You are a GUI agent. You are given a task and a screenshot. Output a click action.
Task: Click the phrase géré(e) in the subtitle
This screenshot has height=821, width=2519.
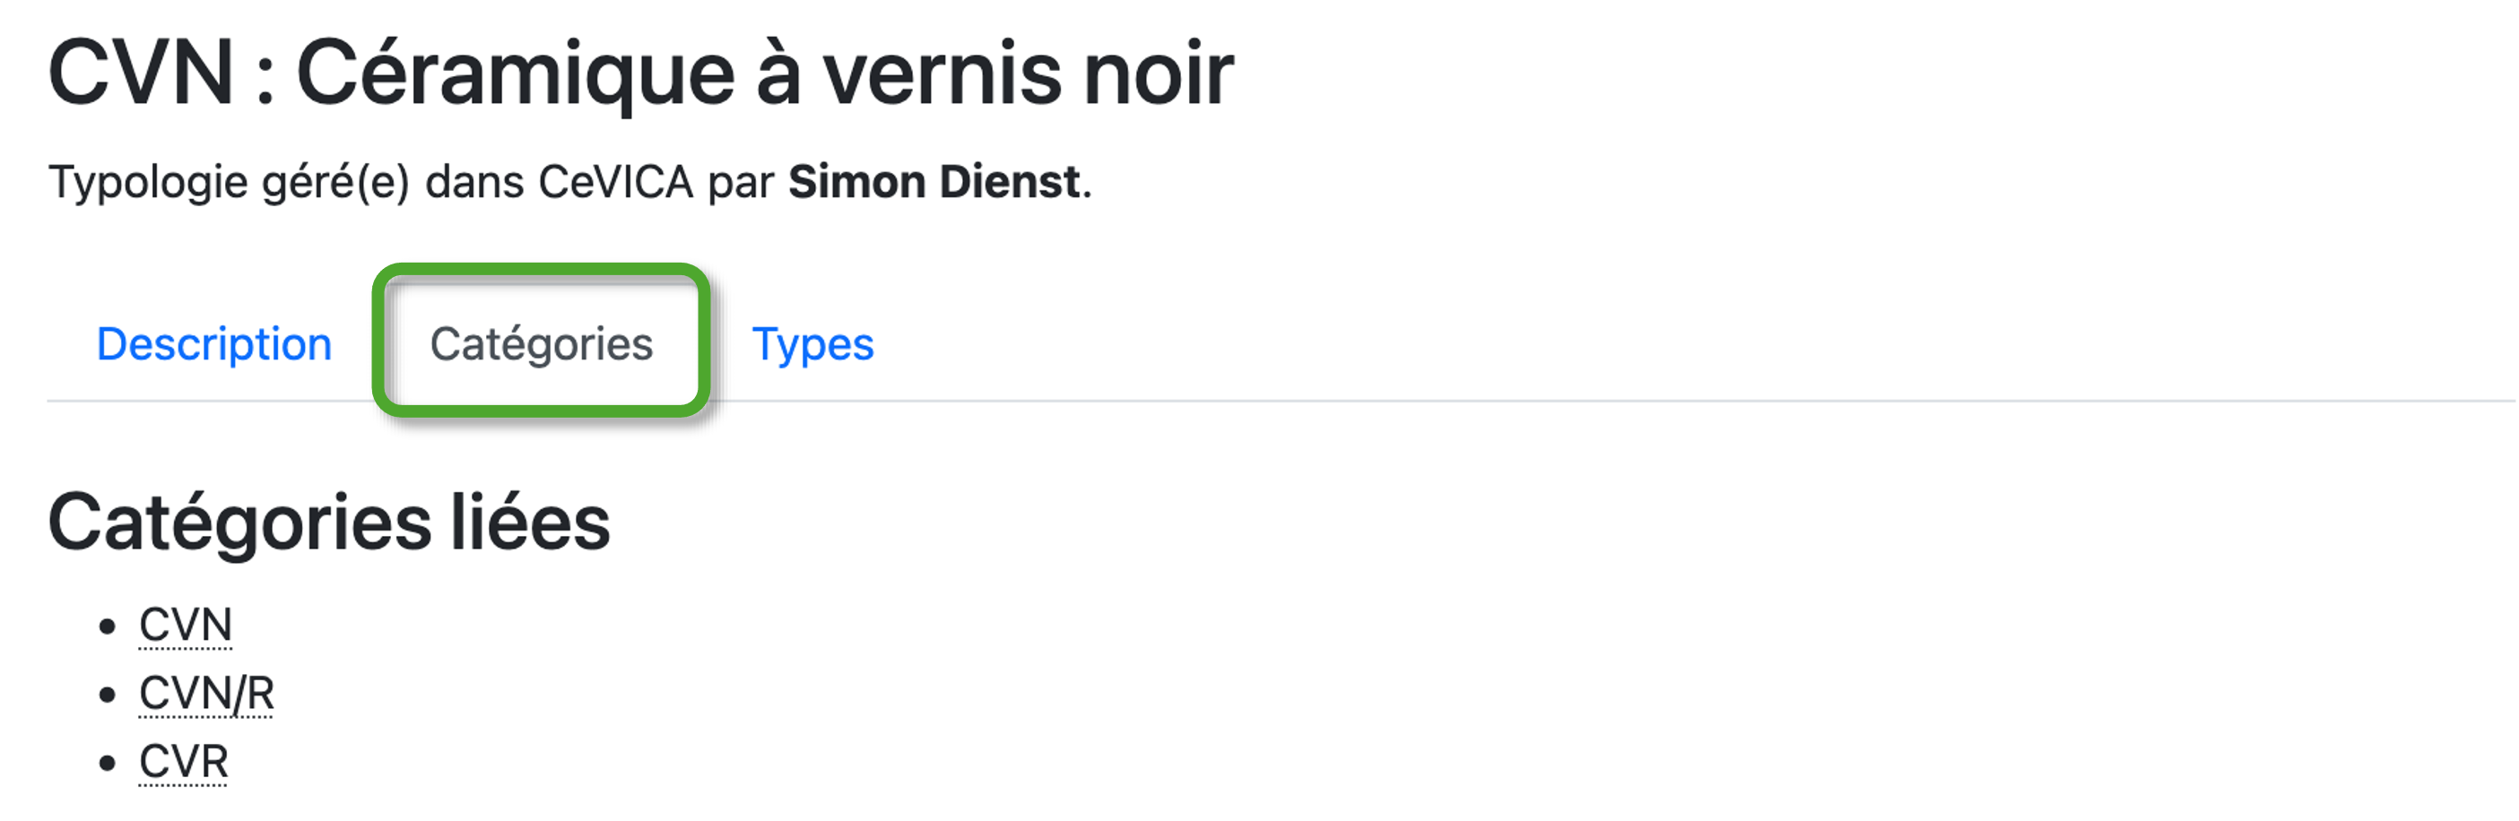coord(335,182)
